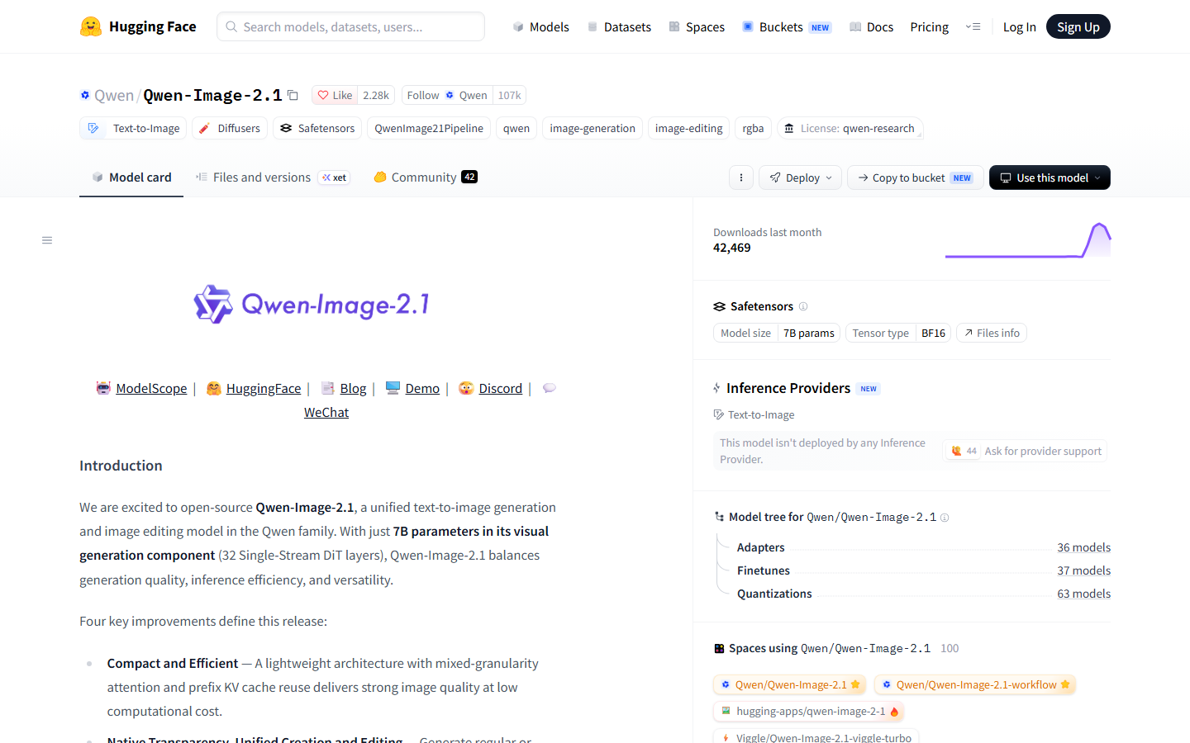1190x743 pixels.
Task: Select the Diffusers tag
Action: pyautogui.click(x=230, y=128)
